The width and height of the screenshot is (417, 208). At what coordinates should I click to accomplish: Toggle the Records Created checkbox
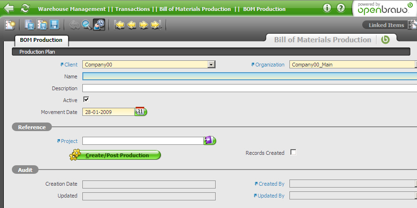click(x=293, y=152)
